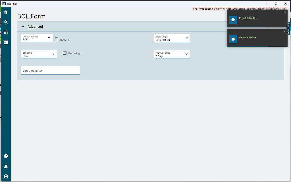
Task: Dismiss the lower Report Submitted notification
Action: coord(284,31)
